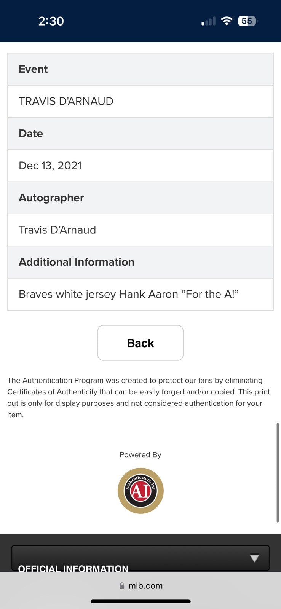
Task: Tap the battery level indicator
Action: [x=247, y=21]
